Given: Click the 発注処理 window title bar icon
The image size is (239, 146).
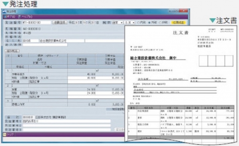Looking at the screenshot, I should [x=4, y=12].
